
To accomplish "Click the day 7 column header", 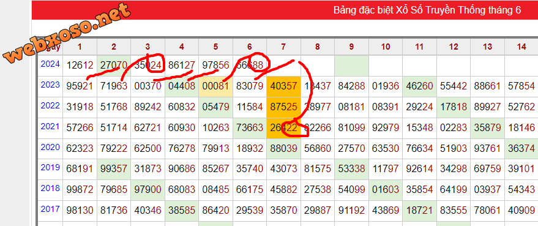I will point(283,47).
